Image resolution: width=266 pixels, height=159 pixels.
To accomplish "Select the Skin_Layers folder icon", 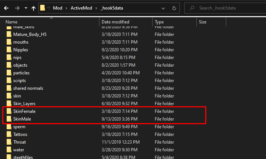I will pos(9,104).
